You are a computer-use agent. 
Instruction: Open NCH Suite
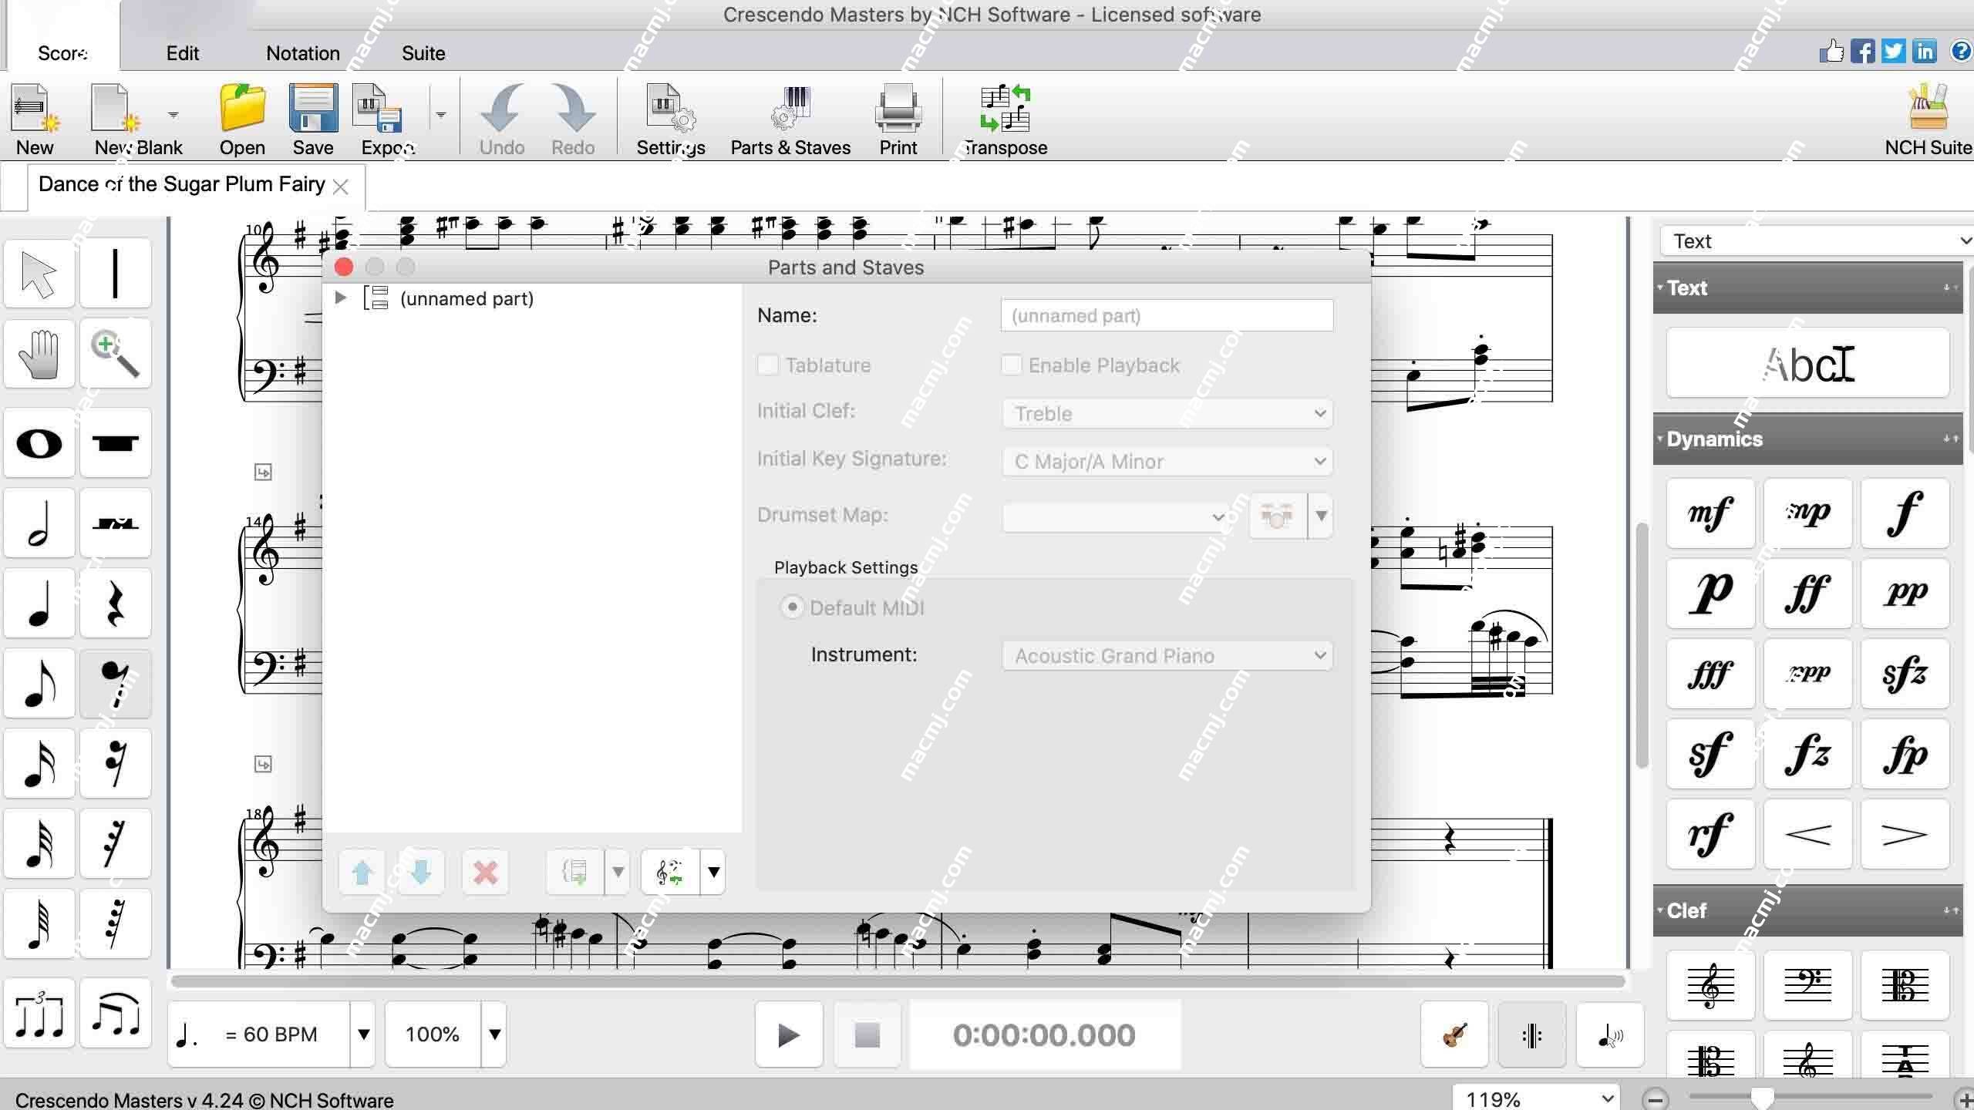coord(1928,120)
